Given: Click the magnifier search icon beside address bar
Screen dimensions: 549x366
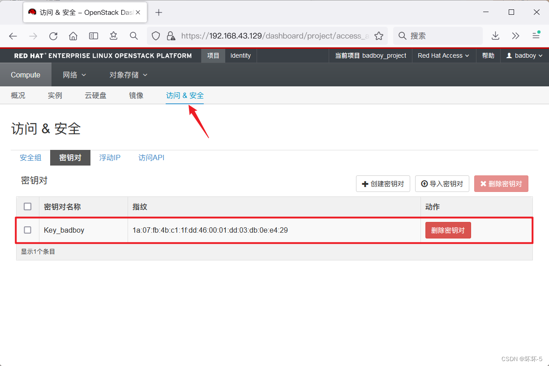Looking at the screenshot, I should (x=133, y=36).
